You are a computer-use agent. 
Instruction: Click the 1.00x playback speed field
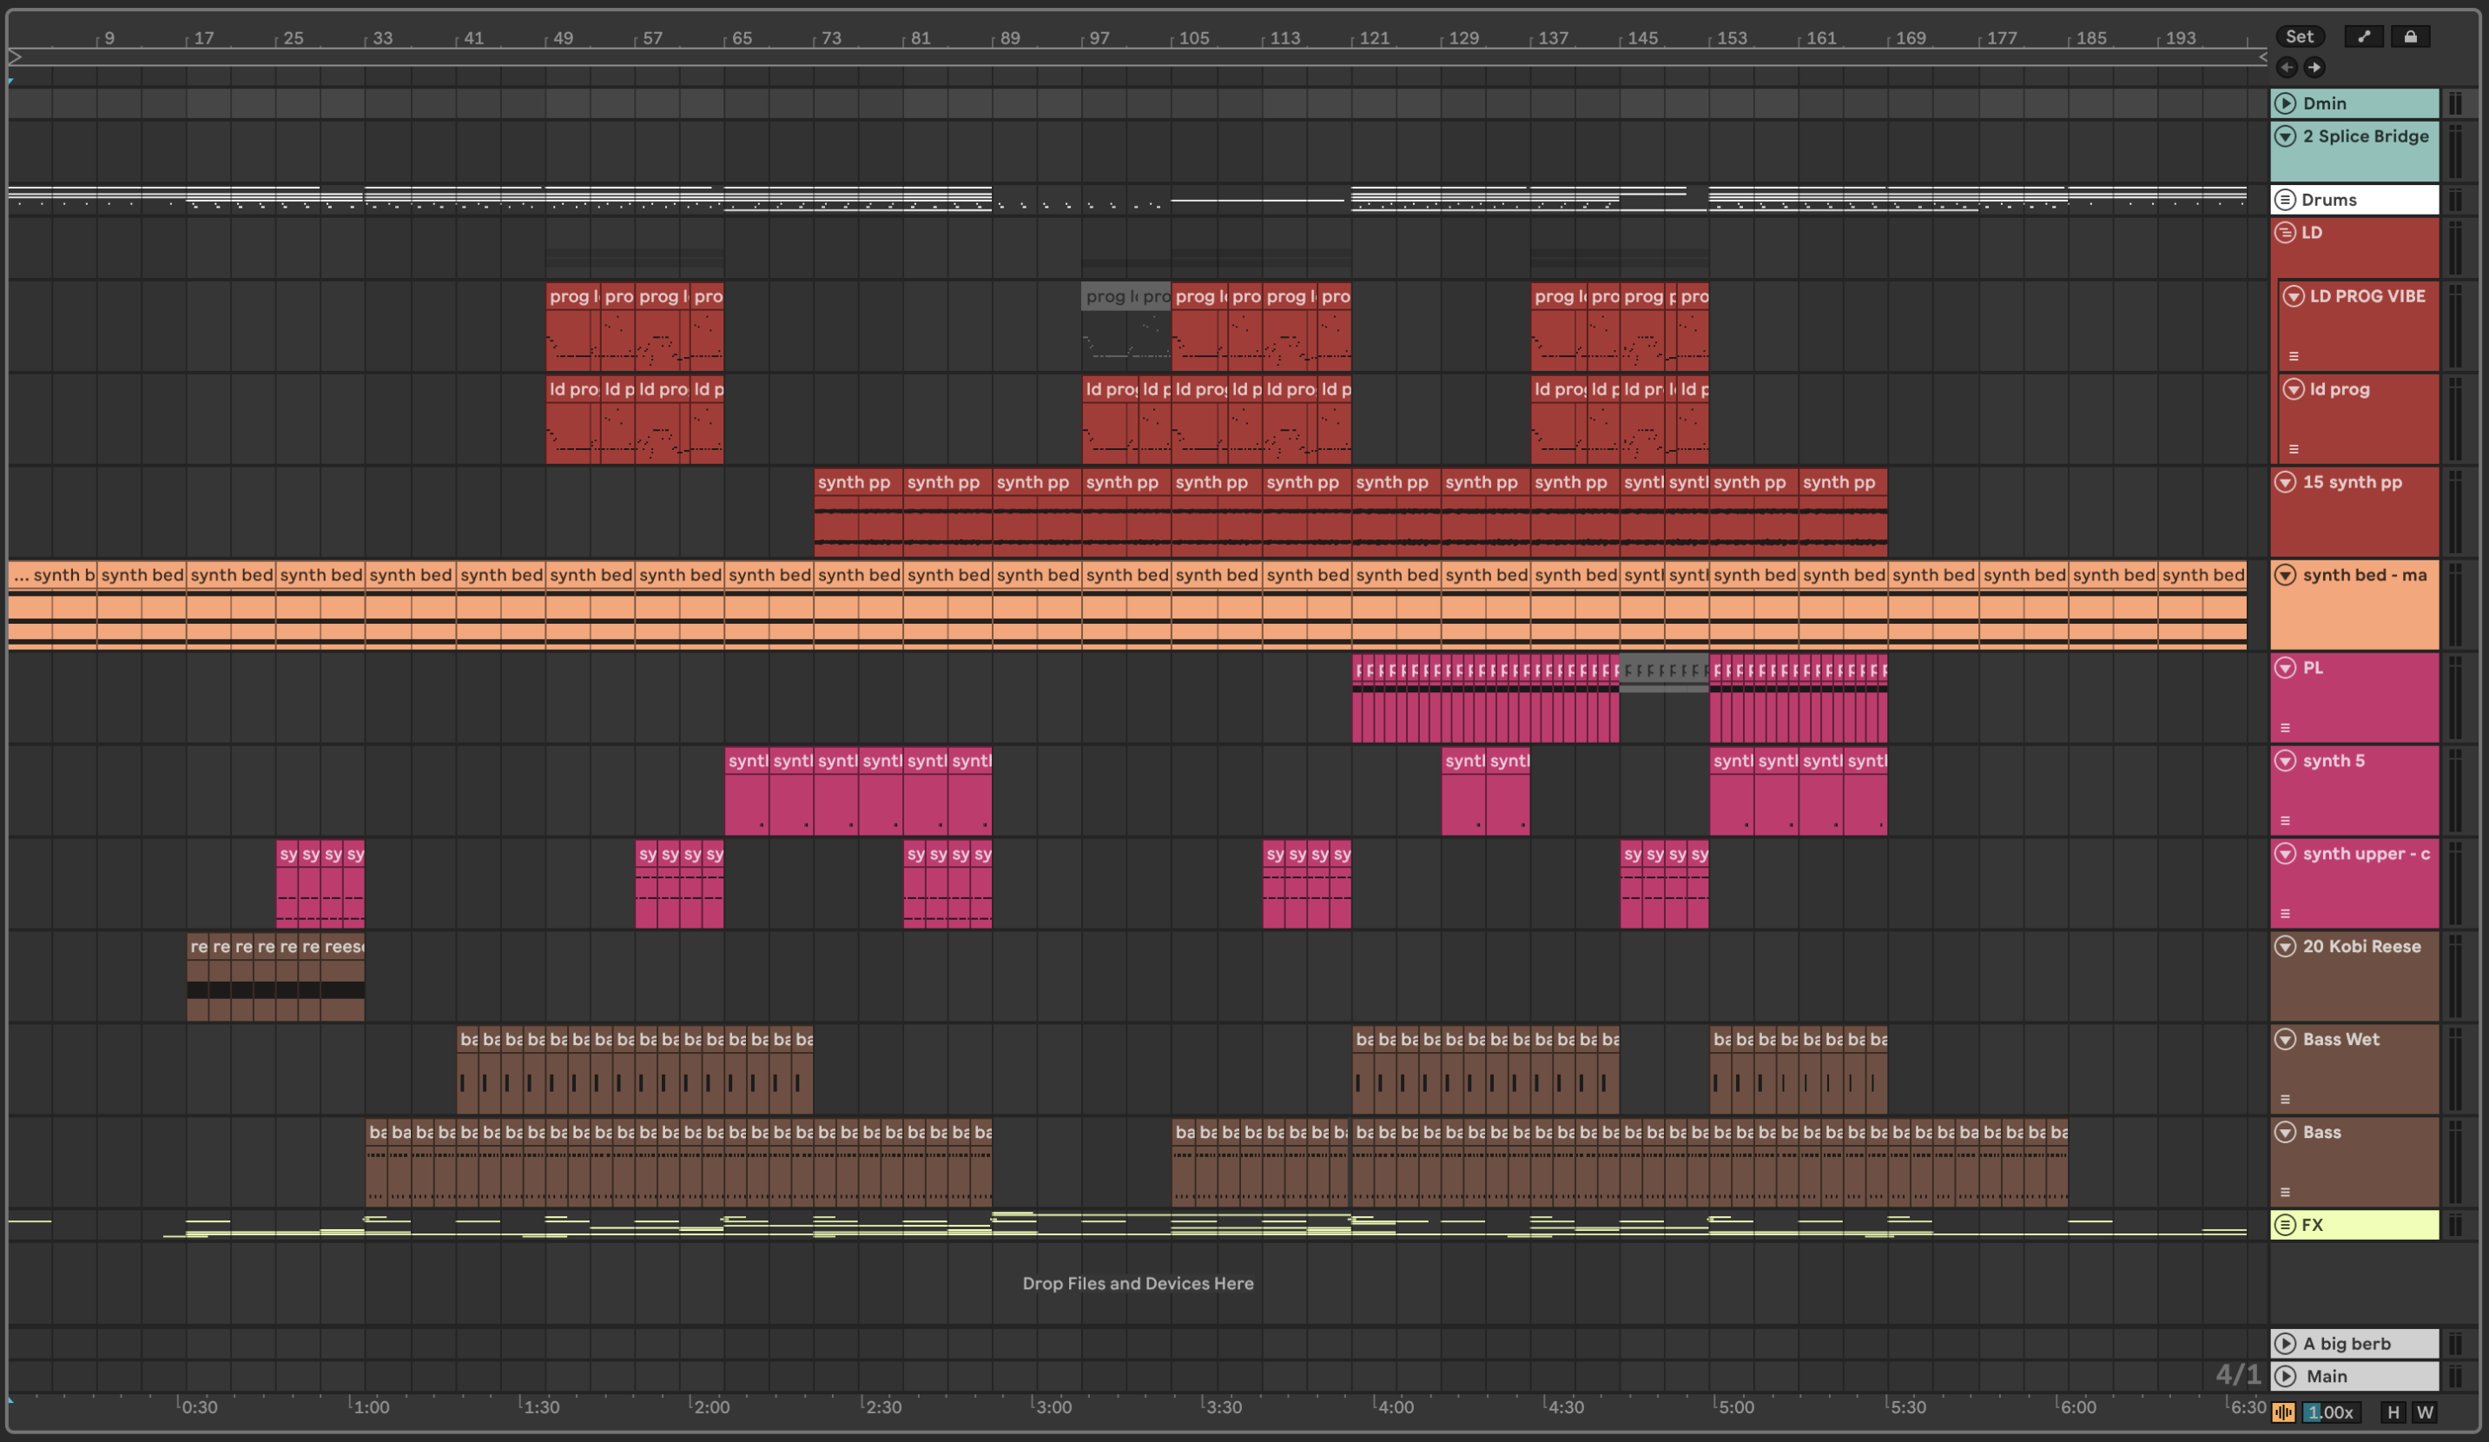2331,1412
